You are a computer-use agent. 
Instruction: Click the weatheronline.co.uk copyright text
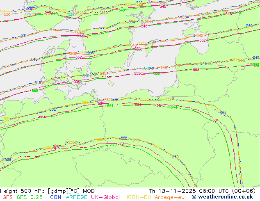[222, 197]
